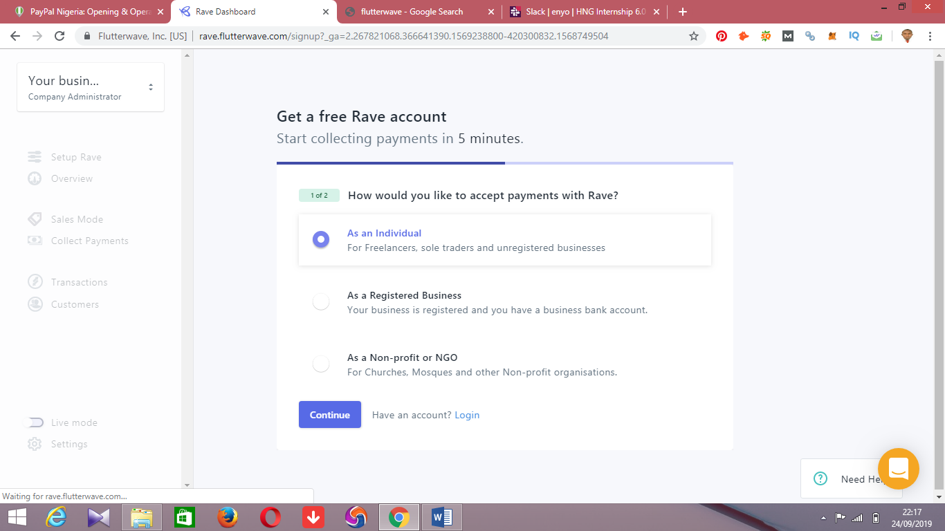Go back to the previous page
Screen dimensions: 945x531
point(15,36)
